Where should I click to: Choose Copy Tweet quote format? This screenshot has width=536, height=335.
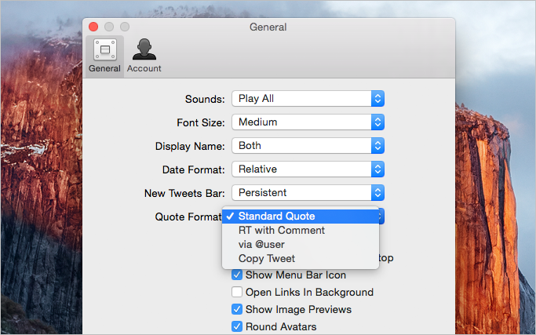click(x=301, y=258)
